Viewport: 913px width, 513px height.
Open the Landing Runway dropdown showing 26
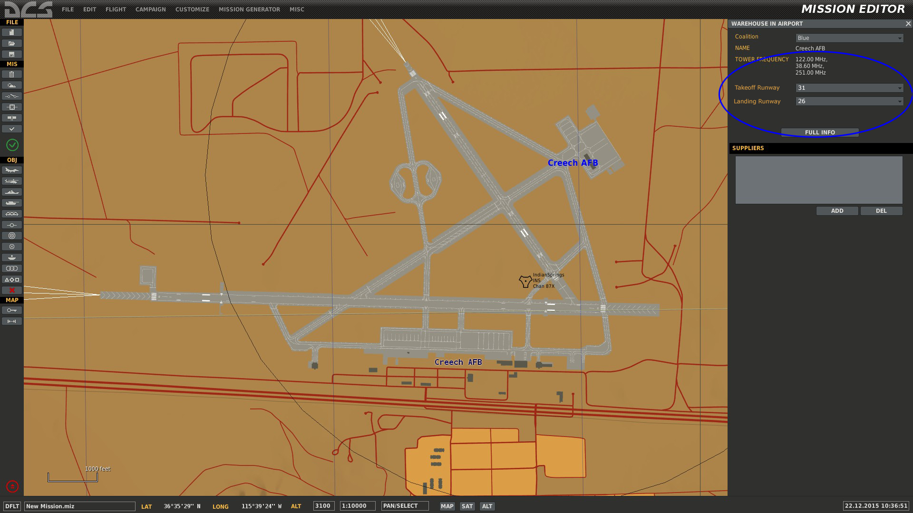click(849, 101)
